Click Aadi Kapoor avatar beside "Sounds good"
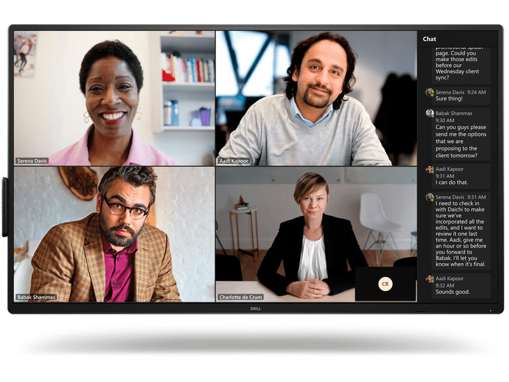The image size is (509, 382). pyautogui.click(x=429, y=278)
